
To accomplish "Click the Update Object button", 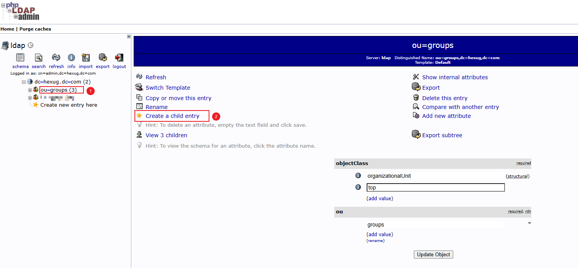I will click(433, 254).
